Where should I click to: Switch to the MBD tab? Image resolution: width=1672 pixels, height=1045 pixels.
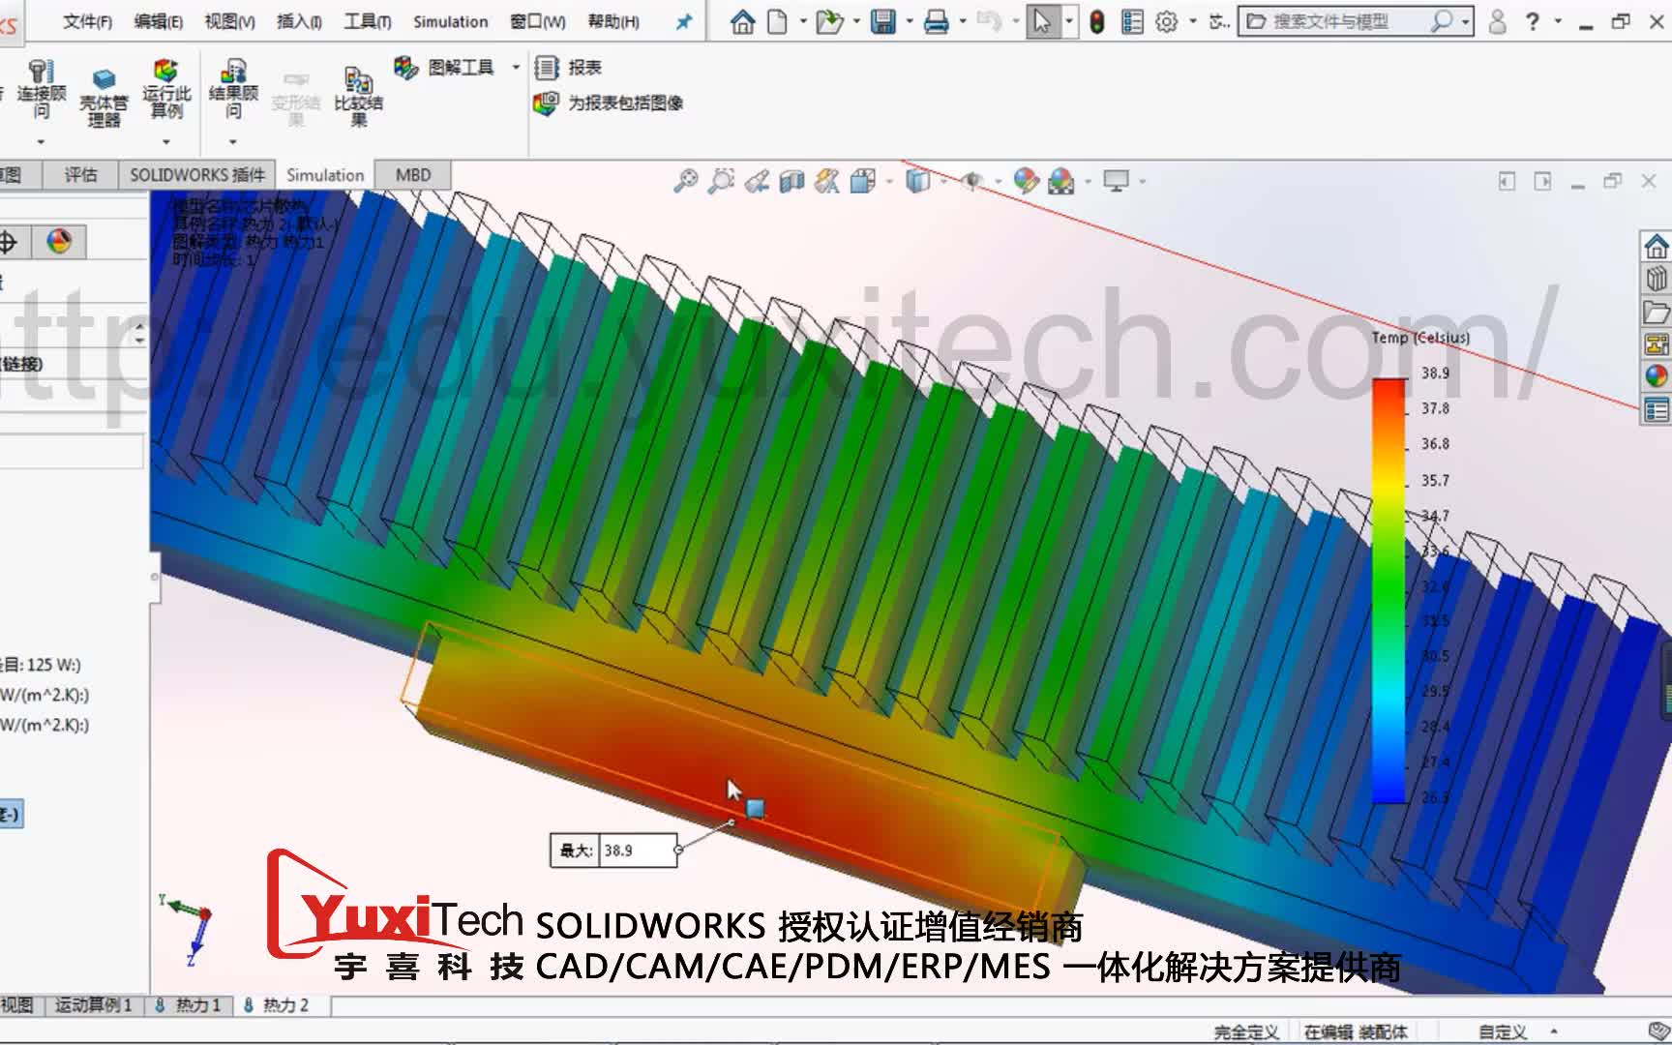pos(412,175)
